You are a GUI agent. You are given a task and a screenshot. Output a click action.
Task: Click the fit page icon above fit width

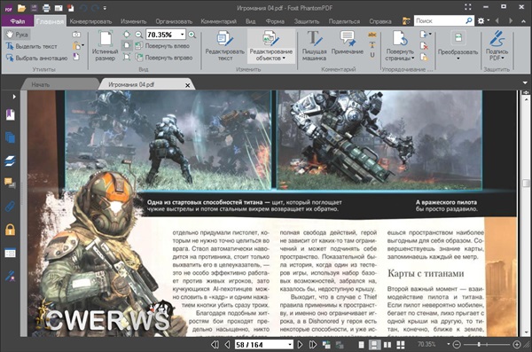[x=127, y=35]
